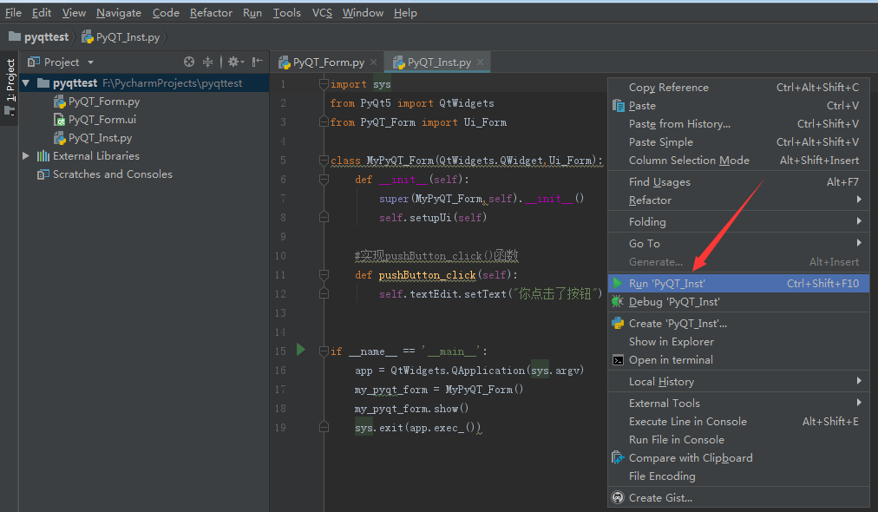
Task: Select Run File in Console
Action: pyautogui.click(x=738, y=440)
